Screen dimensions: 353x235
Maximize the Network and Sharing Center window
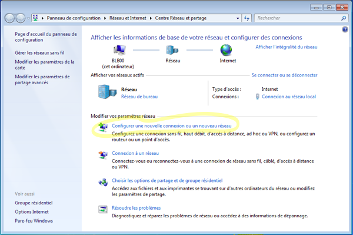[329, 8]
